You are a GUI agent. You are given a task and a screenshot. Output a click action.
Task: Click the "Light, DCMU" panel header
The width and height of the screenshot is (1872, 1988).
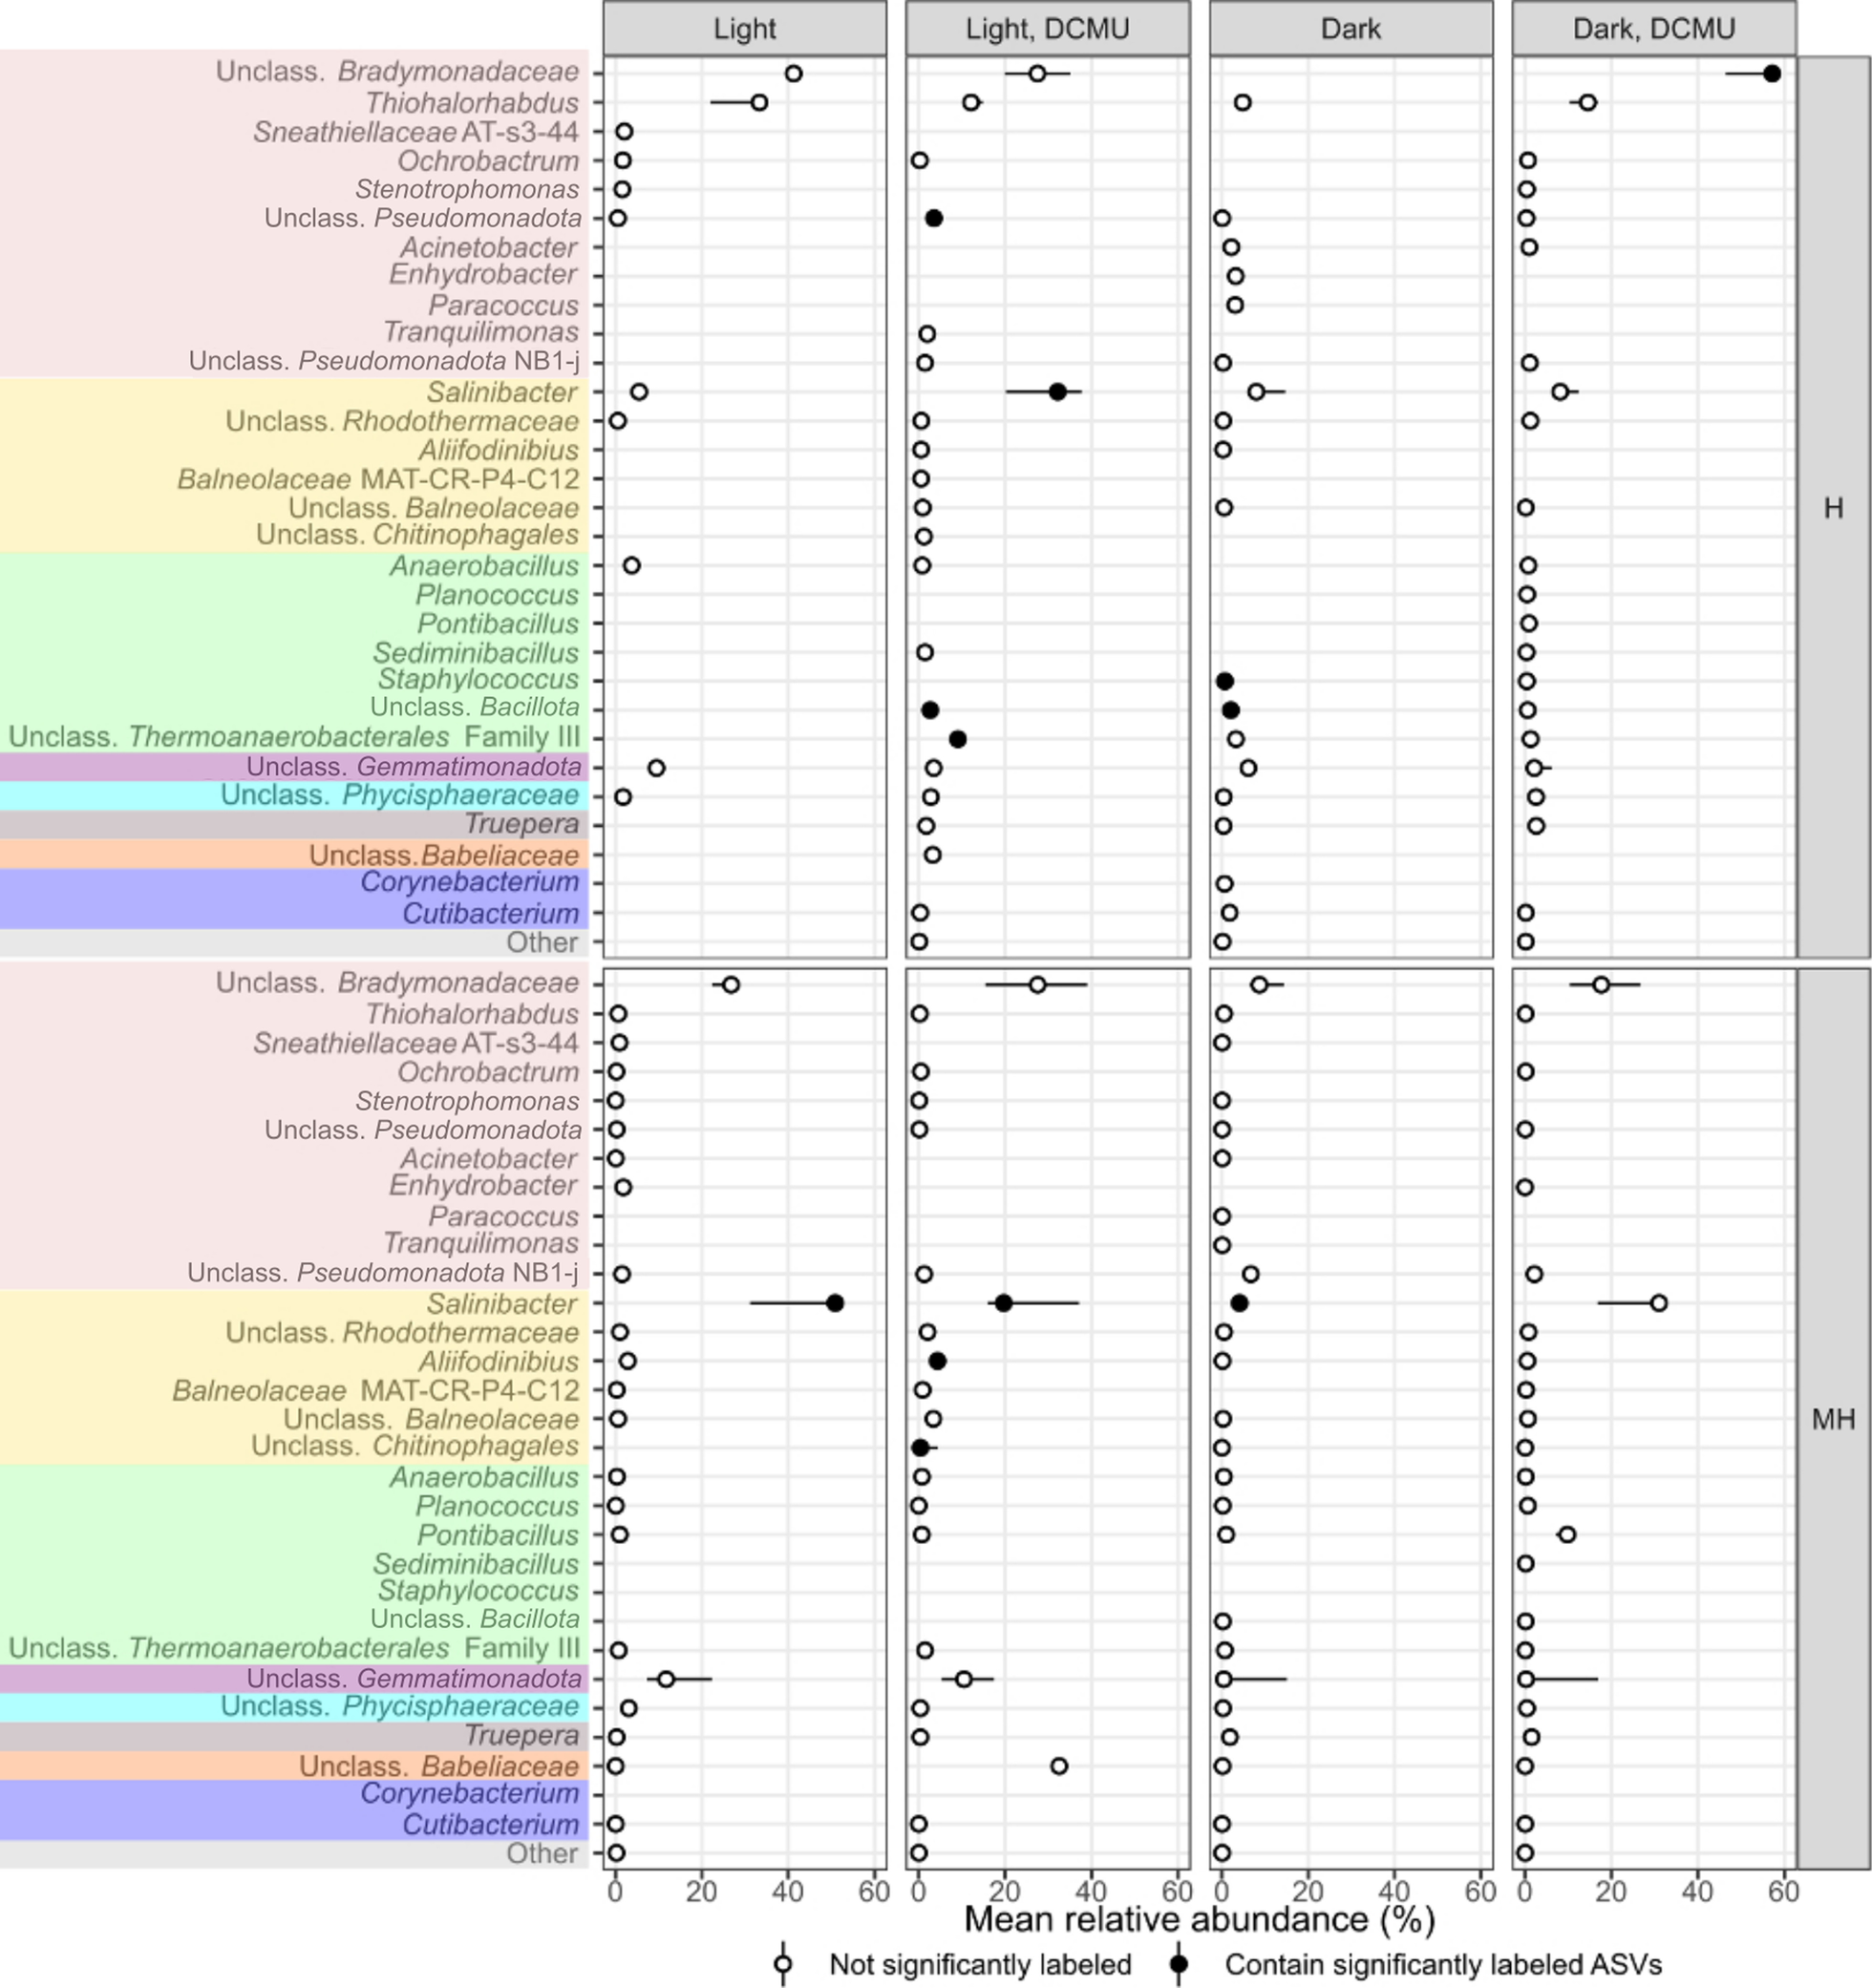pos(1048,28)
